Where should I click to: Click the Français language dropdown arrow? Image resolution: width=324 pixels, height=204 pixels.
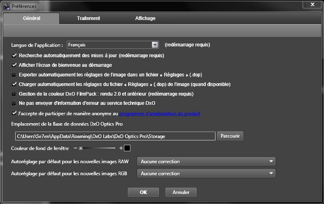point(155,45)
